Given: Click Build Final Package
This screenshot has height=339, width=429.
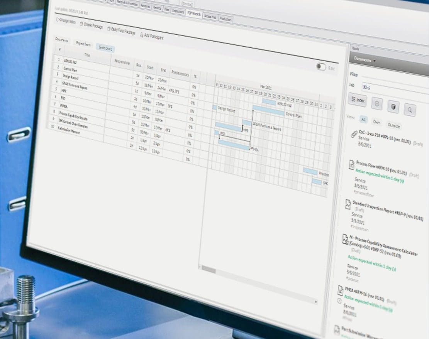Looking at the screenshot, I should point(122,31).
